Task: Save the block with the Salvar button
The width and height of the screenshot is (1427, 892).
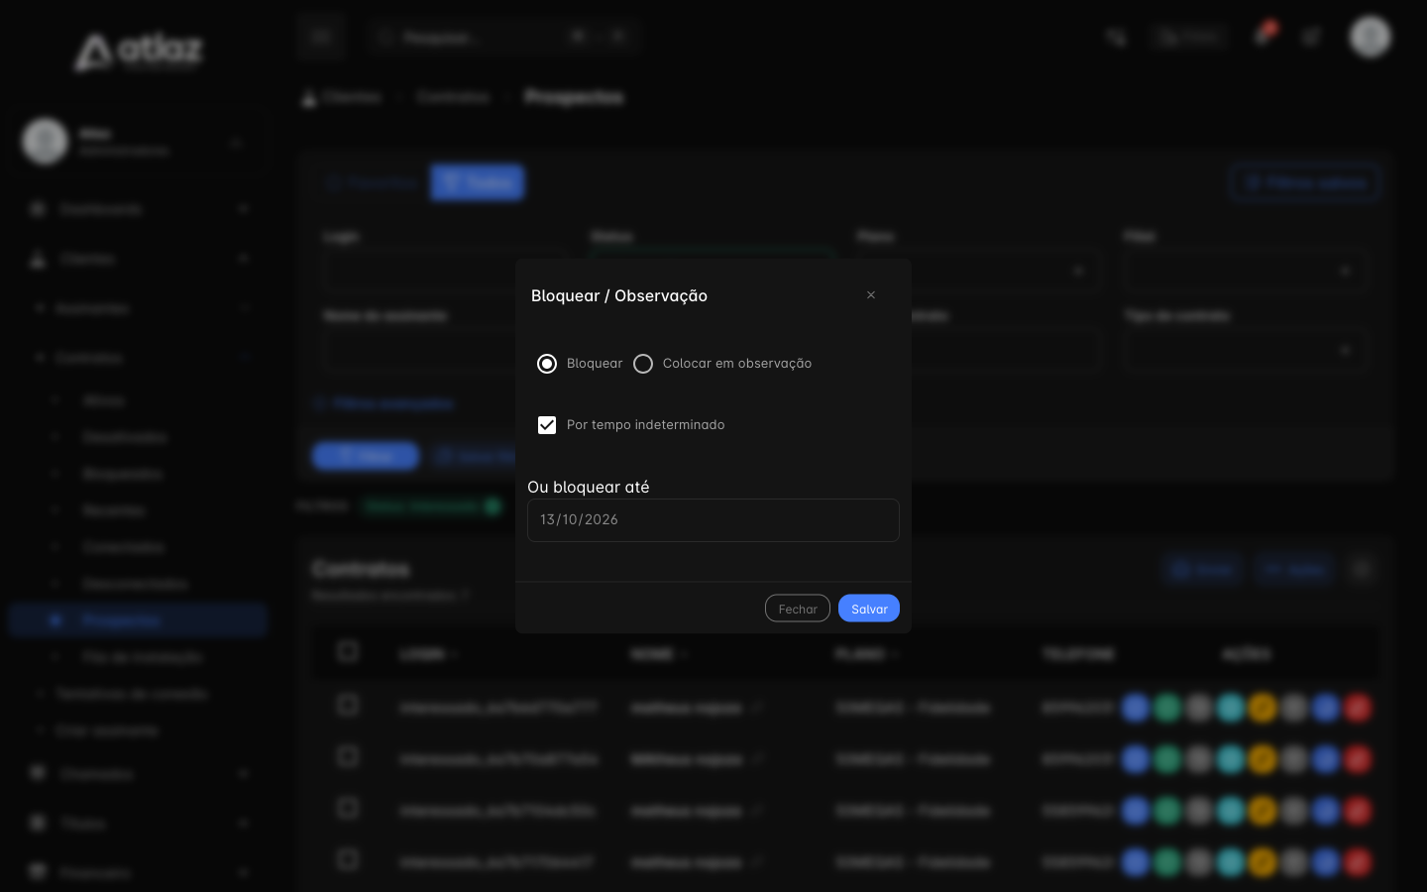Action: click(869, 609)
